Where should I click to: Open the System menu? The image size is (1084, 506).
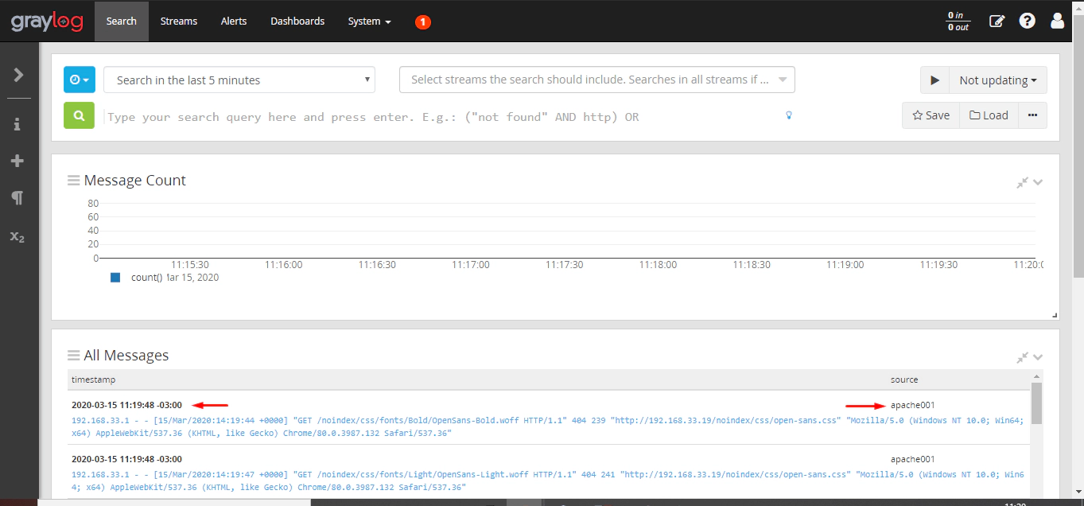(369, 21)
